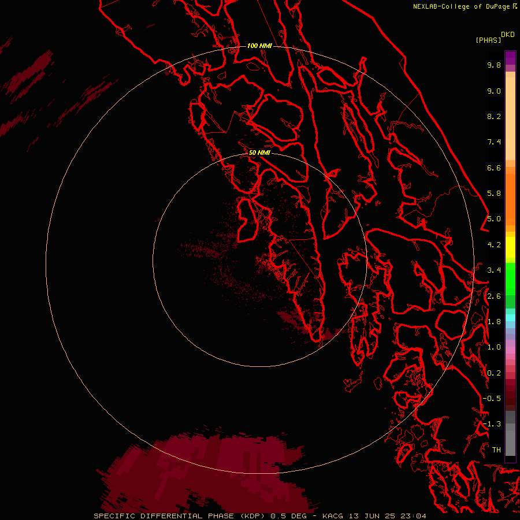Viewport: 520px width, 520px height.
Task: Click the [PHAS] units label
Action: (488, 40)
